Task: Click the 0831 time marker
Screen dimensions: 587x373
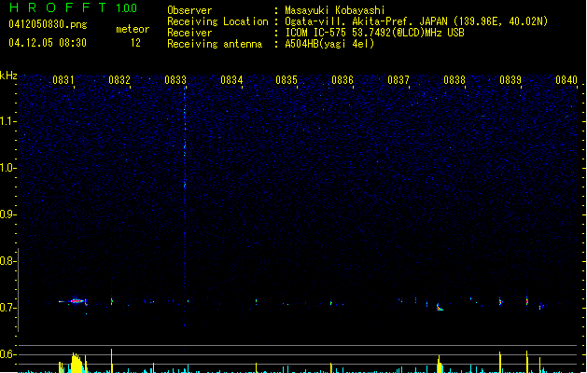Action: pos(63,80)
